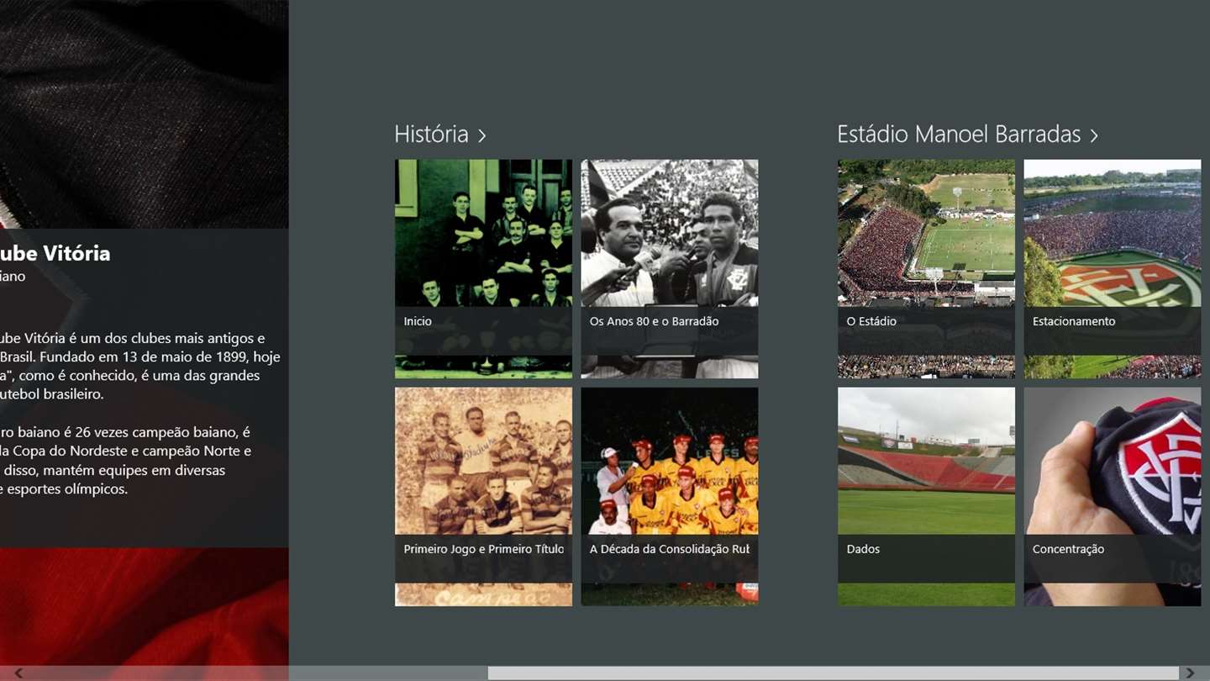Open the Estacionamento tile

click(x=1113, y=269)
